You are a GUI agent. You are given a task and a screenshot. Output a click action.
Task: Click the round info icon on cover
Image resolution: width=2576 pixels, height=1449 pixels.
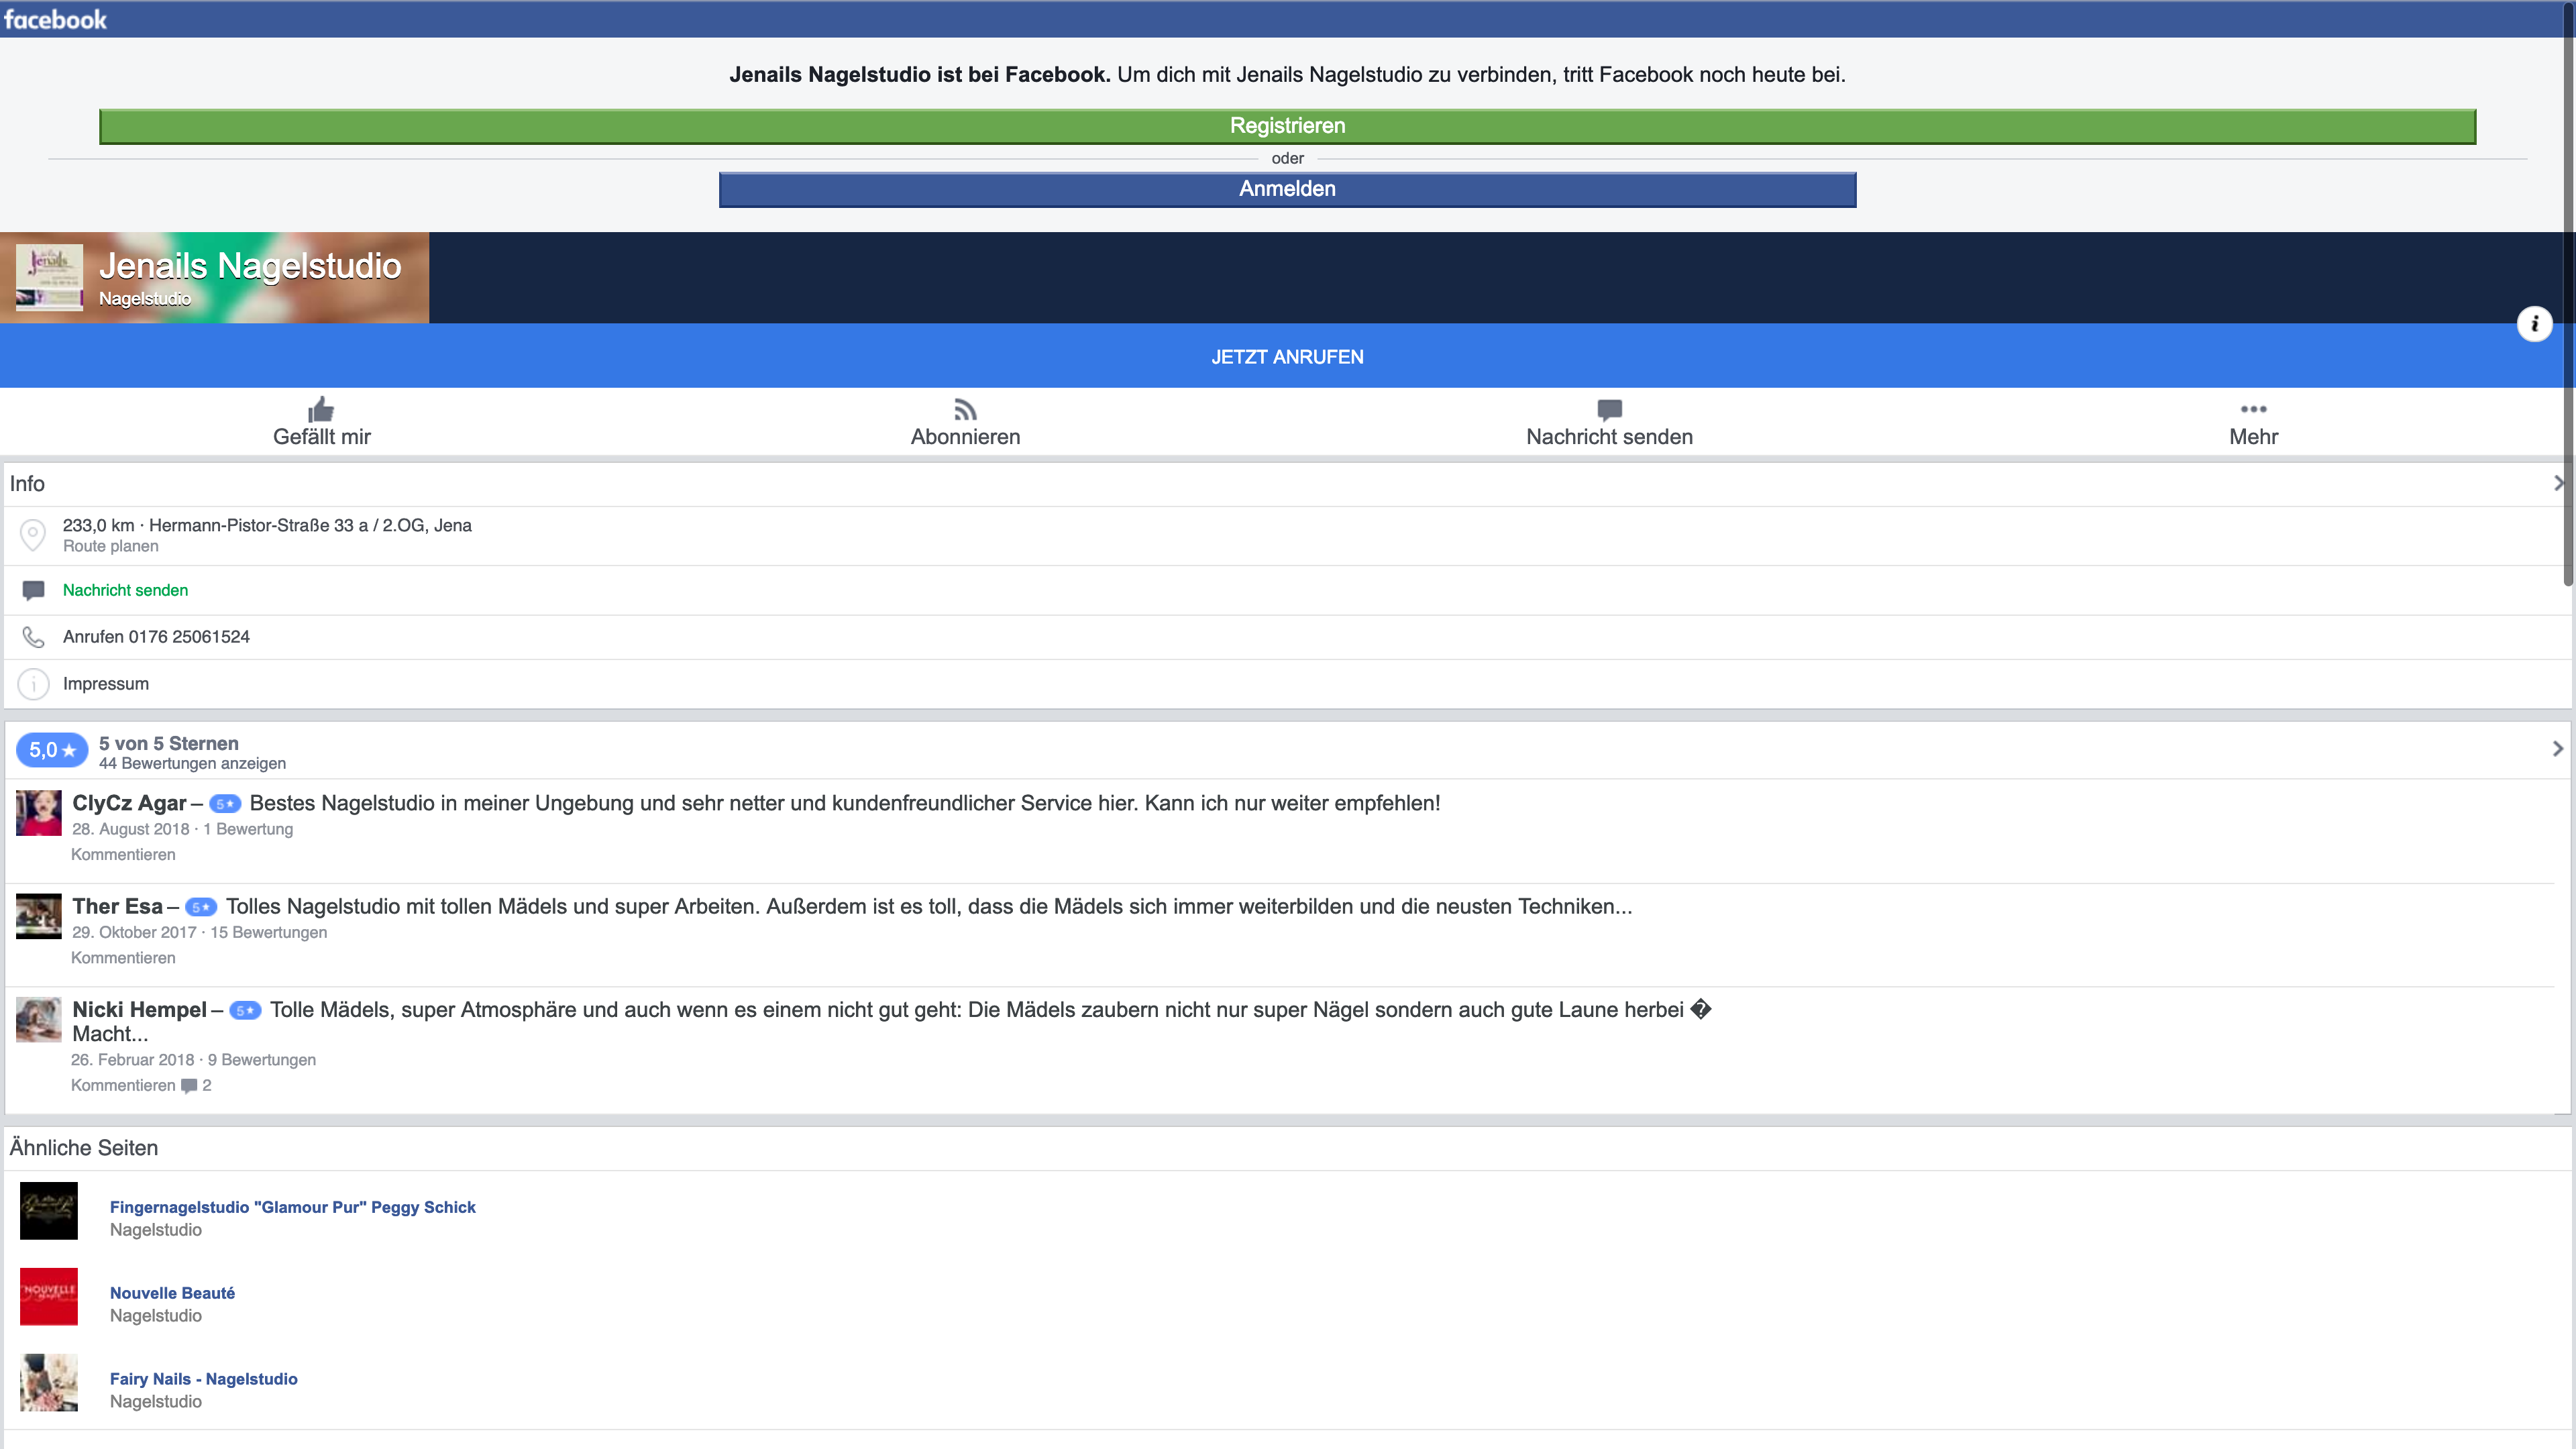2534,323
